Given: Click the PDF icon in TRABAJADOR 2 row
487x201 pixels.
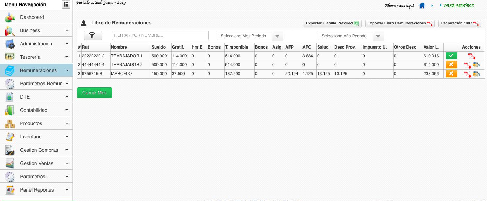Looking at the screenshot, I should point(467,65).
